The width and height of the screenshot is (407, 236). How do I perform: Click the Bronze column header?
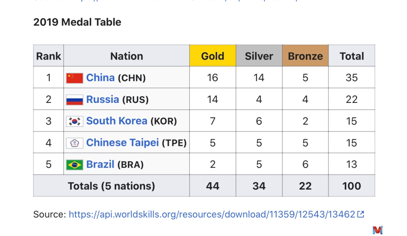(305, 56)
